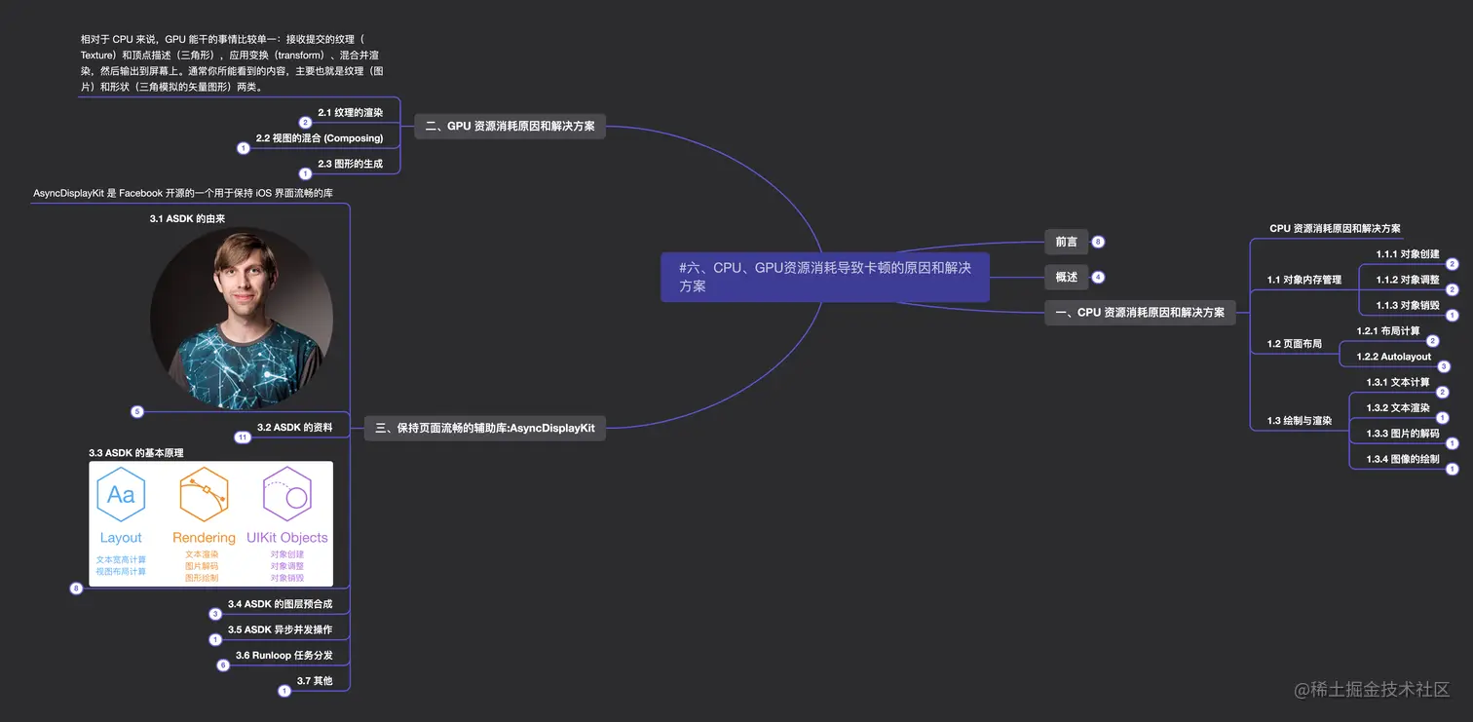The width and height of the screenshot is (1473, 722).
Task: Expand the badge beside 1.1.3 对象销毁
Action: click(x=1452, y=315)
